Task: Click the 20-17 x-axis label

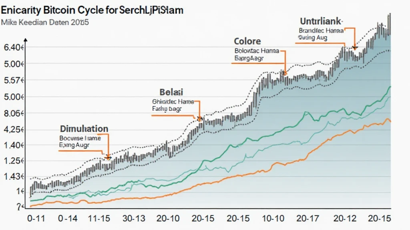Action: 308,219
